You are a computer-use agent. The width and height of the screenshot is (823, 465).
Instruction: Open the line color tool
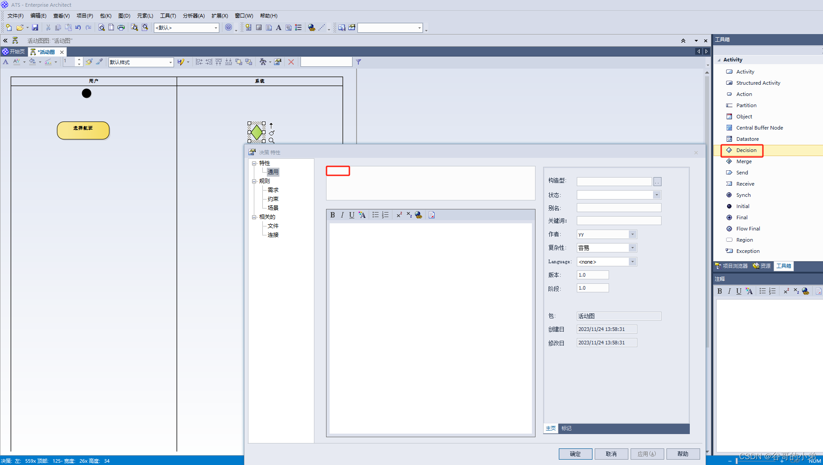point(48,62)
